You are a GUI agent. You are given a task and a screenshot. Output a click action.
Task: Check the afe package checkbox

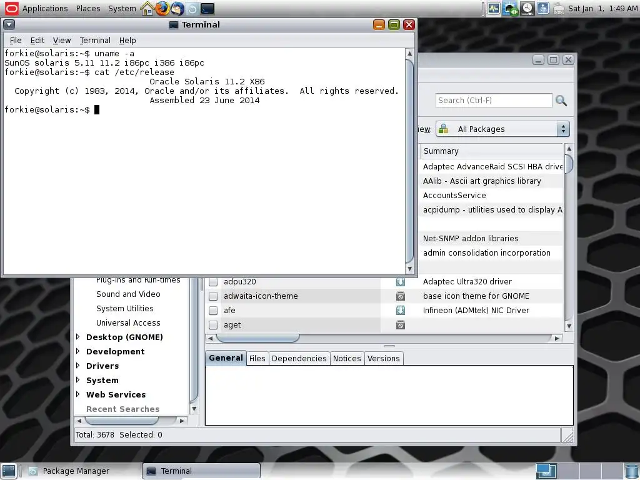pos(213,311)
